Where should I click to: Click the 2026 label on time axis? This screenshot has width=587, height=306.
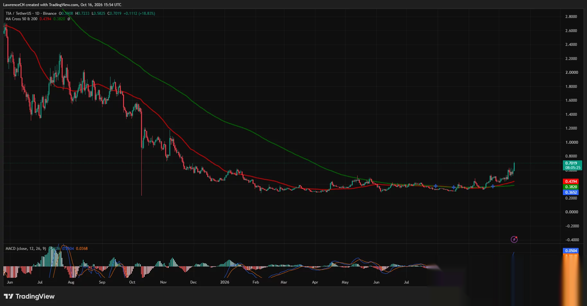(225, 282)
